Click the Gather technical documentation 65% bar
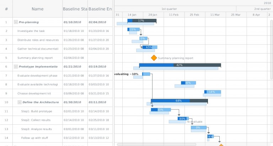Viewport: 273px width, 146px height. pos(150,47)
